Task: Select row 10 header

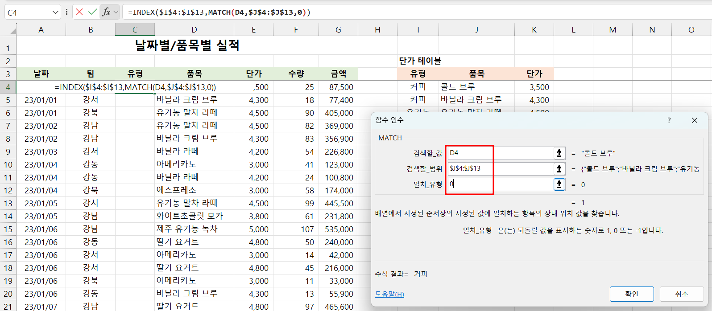Action: tap(8, 165)
